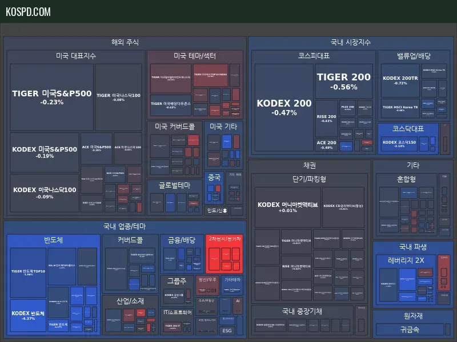Select the 반도체 group header

53,240
